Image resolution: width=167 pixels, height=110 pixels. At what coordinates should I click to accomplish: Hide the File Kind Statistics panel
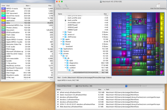[158, 5]
